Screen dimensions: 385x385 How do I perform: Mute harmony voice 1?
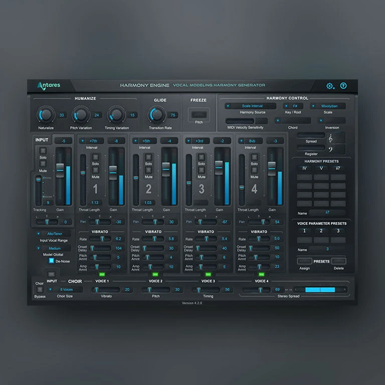pyautogui.click(x=96, y=170)
